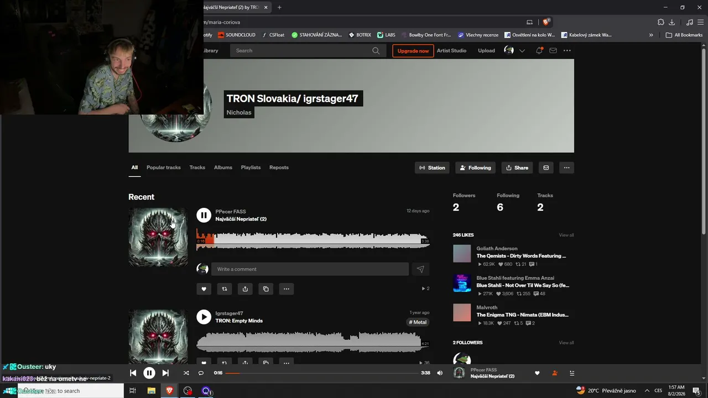Viewport: 708px width, 398px height.
Task: Open The Qemists - Dirty Words liked track
Action: click(521, 256)
